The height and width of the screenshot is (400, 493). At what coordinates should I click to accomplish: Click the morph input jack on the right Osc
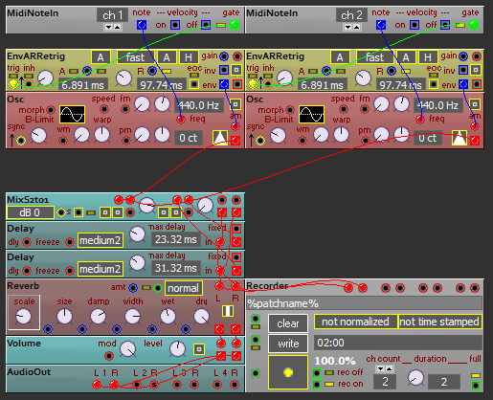(x=290, y=110)
